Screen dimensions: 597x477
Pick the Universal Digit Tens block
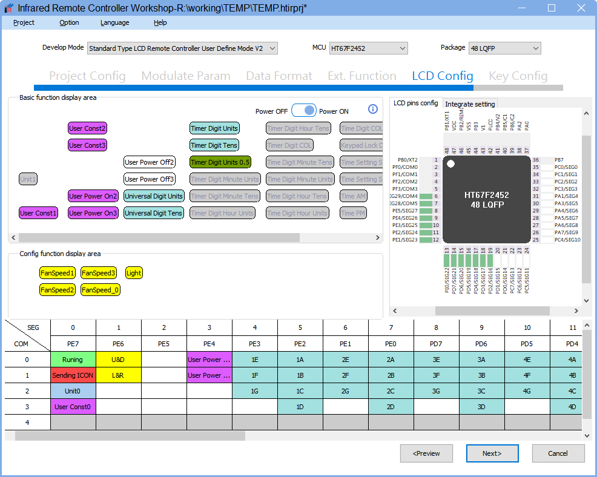tap(154, 213)
